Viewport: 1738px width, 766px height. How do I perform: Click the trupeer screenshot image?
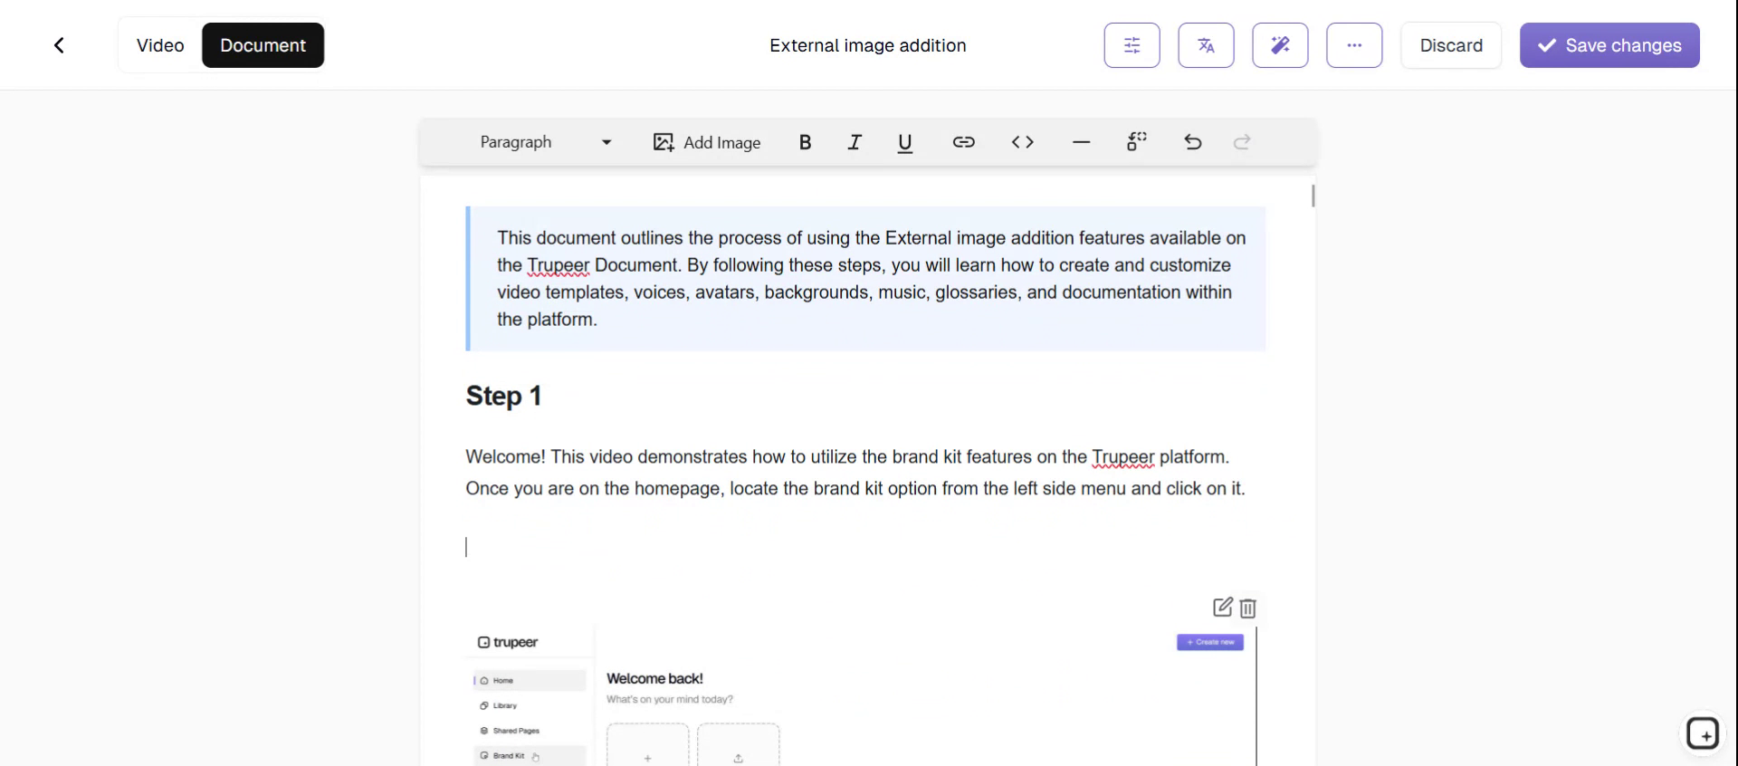[861, 694]
